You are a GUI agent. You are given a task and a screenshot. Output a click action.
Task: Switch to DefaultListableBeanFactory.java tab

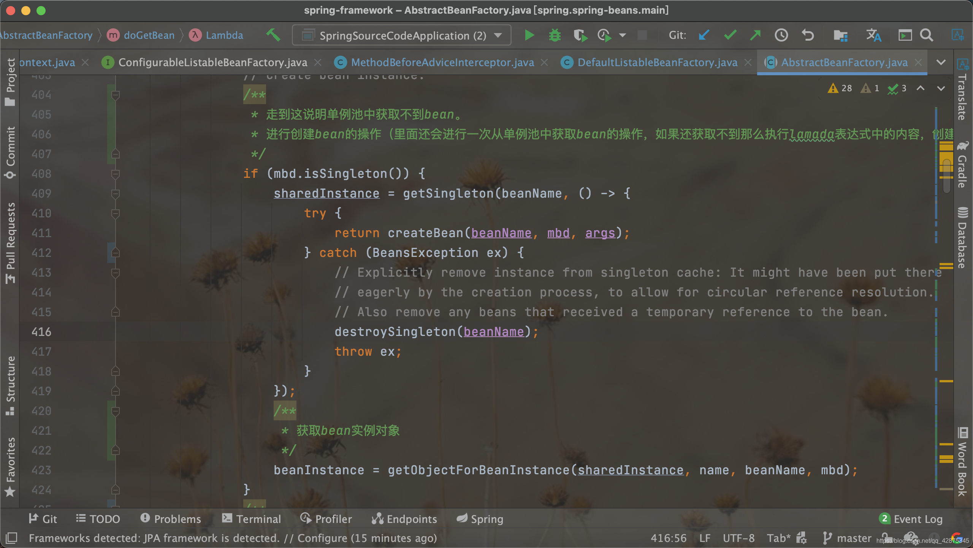657,62
